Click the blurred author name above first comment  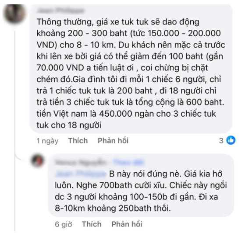(61, 10)
